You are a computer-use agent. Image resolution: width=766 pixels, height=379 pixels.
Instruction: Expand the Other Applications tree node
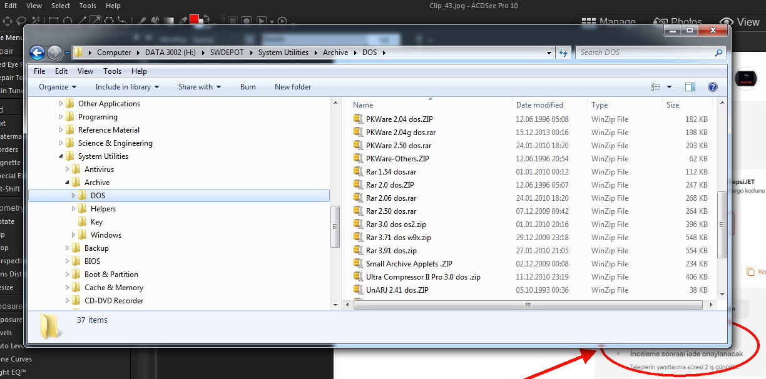coord(61,104)
